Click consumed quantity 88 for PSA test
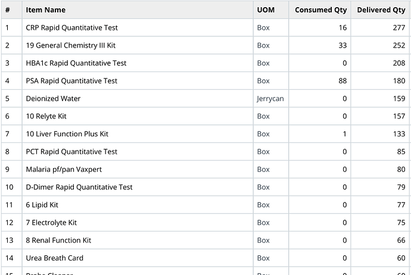The height and width of the screenshot is (275, 411). tap(342, 81)
